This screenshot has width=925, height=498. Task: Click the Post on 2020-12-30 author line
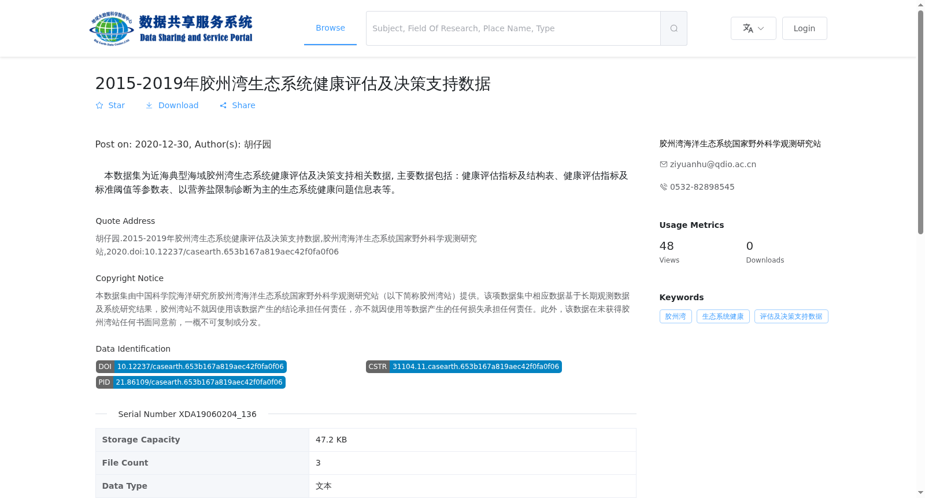183,144
